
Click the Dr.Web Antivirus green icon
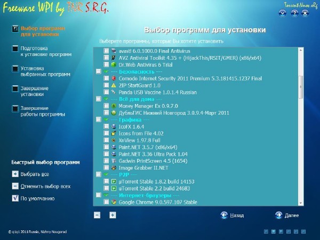(114, 65)
